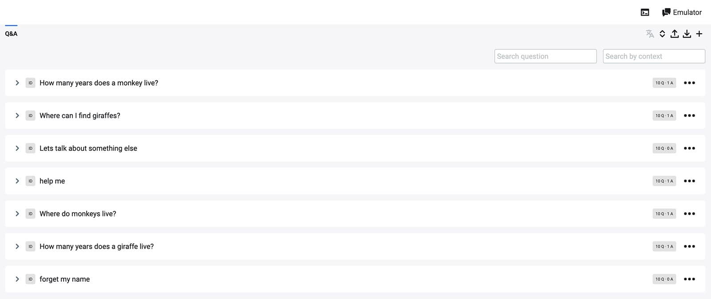The width and height of the screenshot is (711, 299).
Task: Expand 'Where do monkeys live?' entry
Action: point(17,214)
